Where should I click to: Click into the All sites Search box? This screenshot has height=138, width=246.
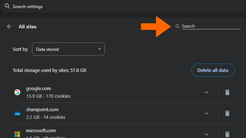tap(211, 26)
